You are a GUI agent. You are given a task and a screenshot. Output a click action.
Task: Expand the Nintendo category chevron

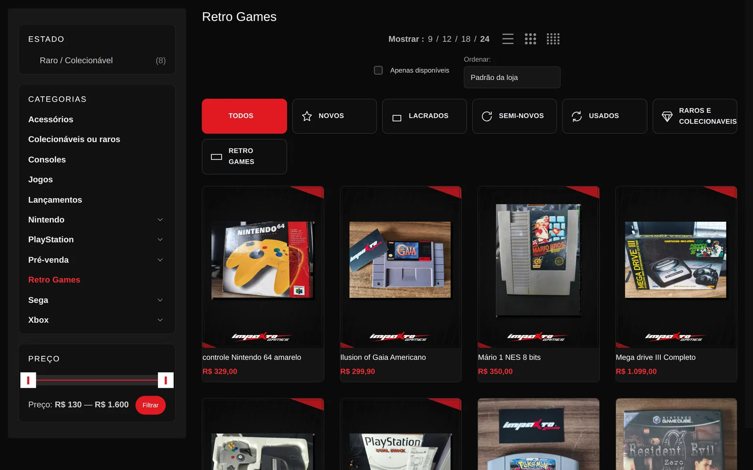point(160,219)
